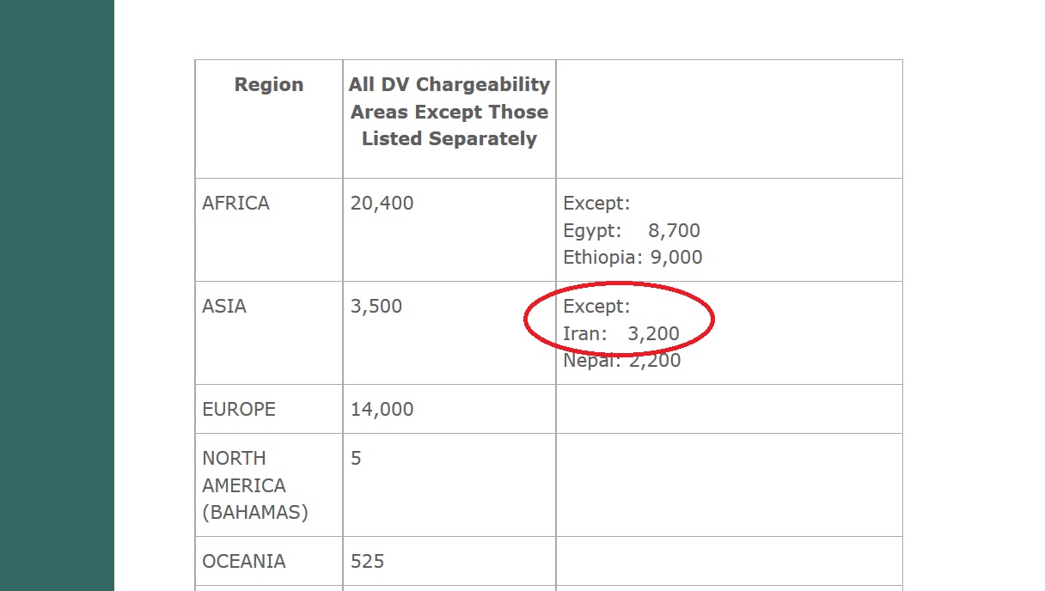Select the All DV Chargeability Areas header
Viewport: 1045px width, 591px height.
449,112
